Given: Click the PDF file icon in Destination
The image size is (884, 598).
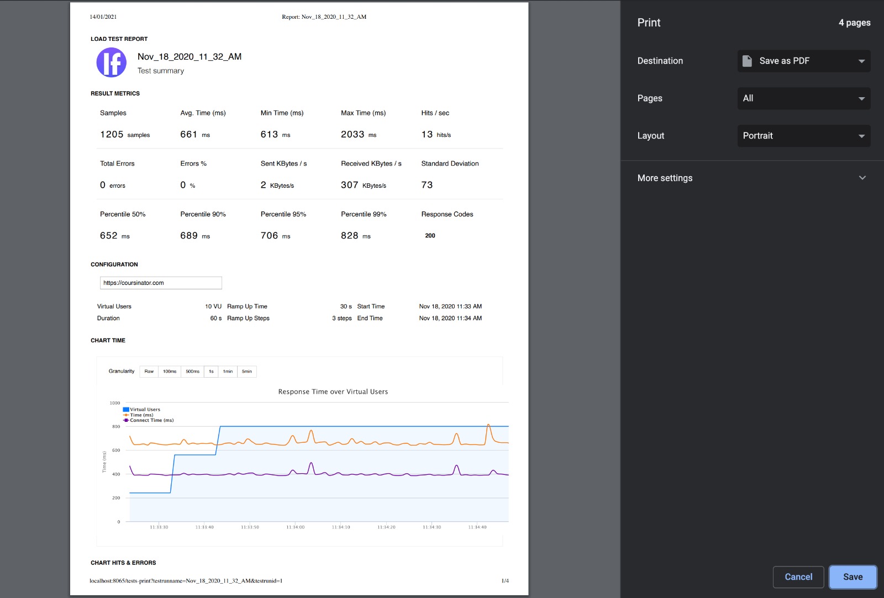Looking at the screenshot, I should [x=747, y=61].
